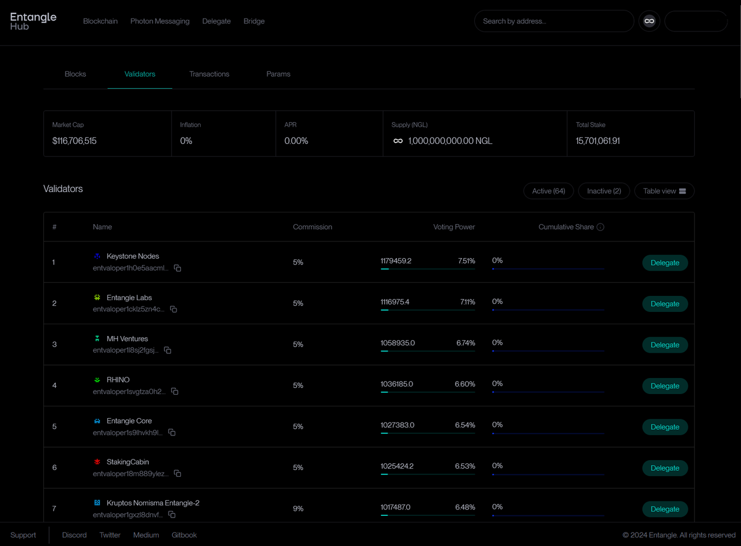Viewport: 741px width, 546px height.
Task: Click the MH Ventures avatar icon
Action: coord(97,338)
